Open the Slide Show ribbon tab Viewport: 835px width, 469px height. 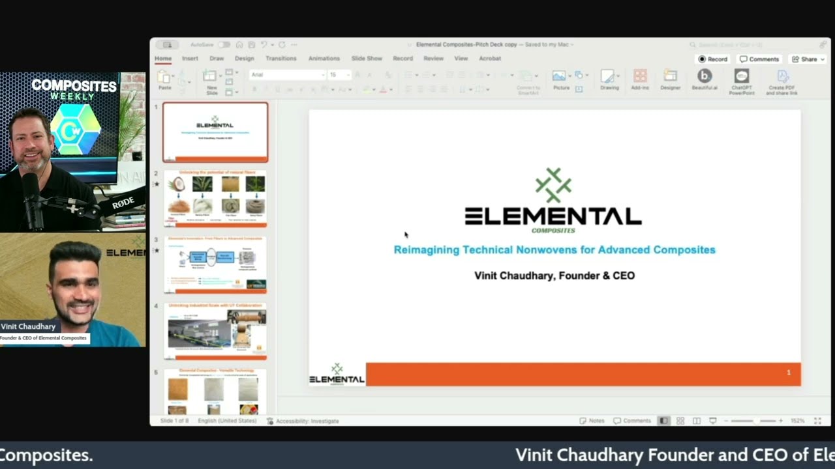(367, 59)
